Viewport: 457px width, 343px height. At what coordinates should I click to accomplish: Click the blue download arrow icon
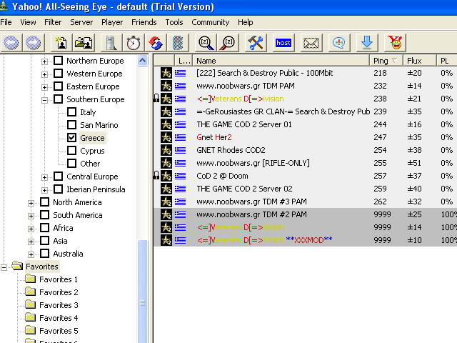pyautogui.click(x=367, y=43)
